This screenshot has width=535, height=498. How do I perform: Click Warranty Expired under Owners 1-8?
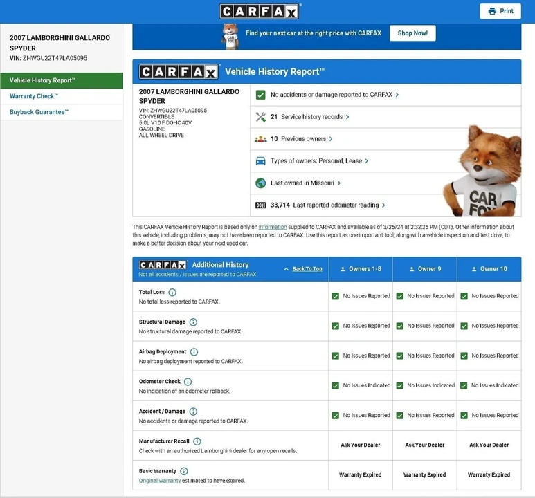click(361, 474)
